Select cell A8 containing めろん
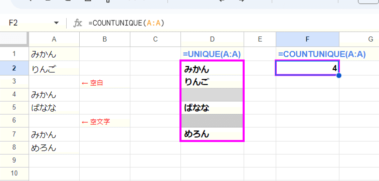Viewport: 379px width, 181px height. pos(54,147)
